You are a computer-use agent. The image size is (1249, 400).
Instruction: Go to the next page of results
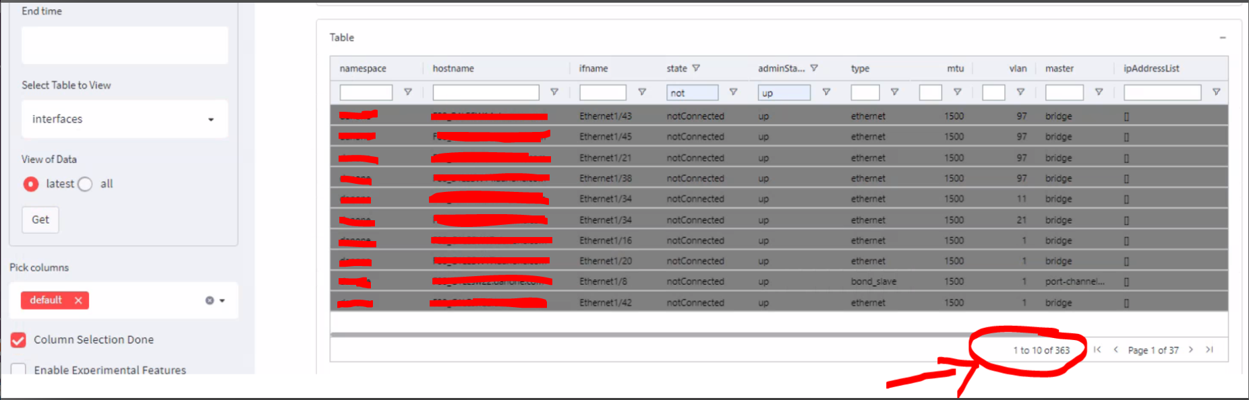[x=1191, y=349]
